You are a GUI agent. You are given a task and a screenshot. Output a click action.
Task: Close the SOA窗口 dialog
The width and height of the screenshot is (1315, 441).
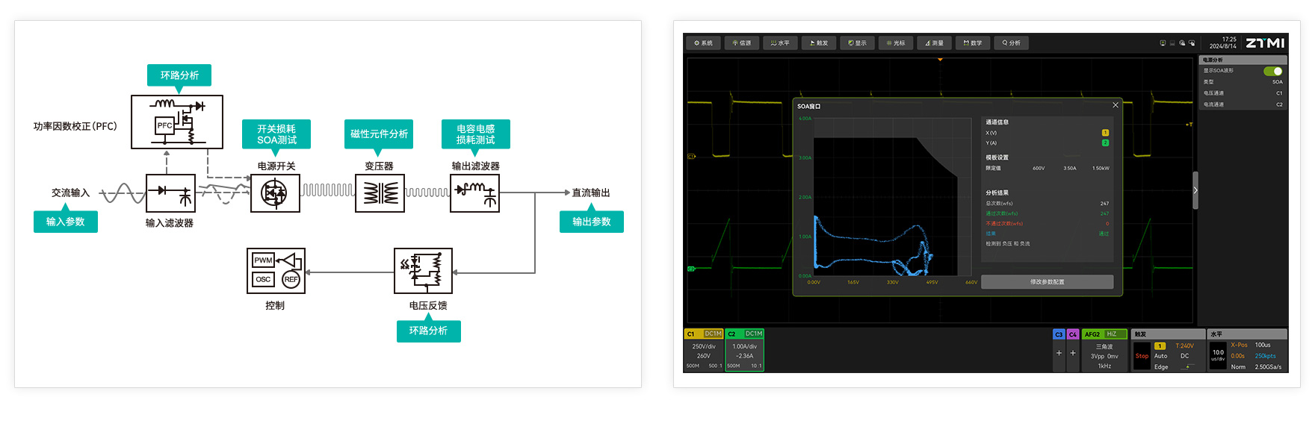point(1116,105)
